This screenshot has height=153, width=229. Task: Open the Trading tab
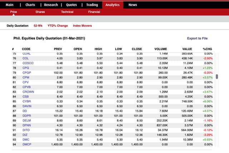(x=92, y=5)
